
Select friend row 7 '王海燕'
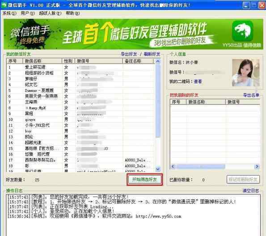[x=80, y=102]
